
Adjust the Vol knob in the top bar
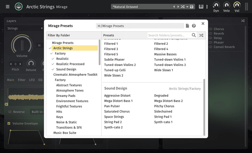tap(237, 5)
